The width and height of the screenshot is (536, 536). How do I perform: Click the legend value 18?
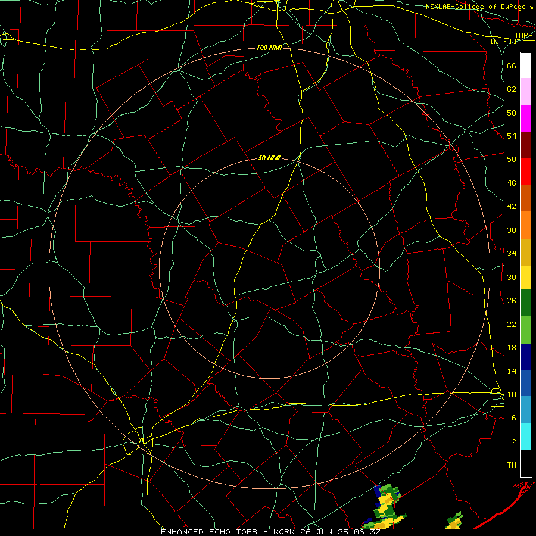(512, 348)
